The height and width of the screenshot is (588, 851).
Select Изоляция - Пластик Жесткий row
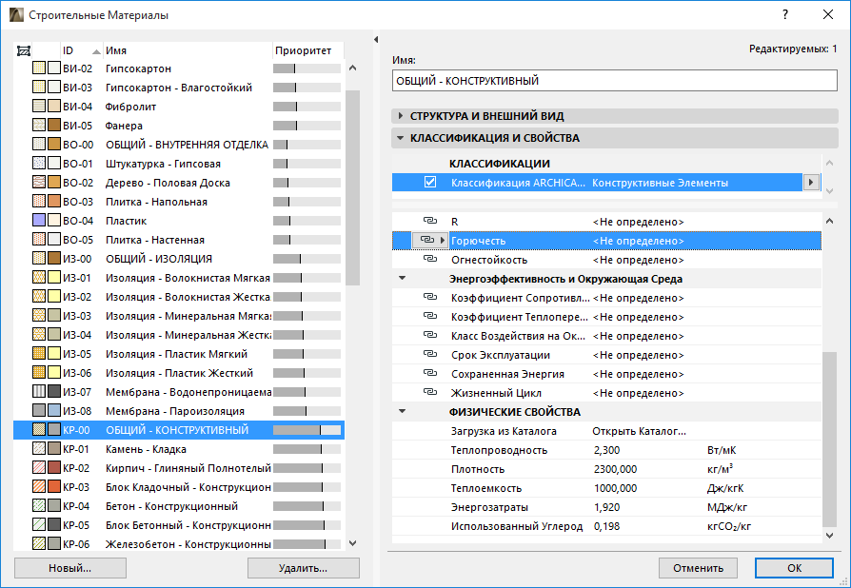[179, 373]
